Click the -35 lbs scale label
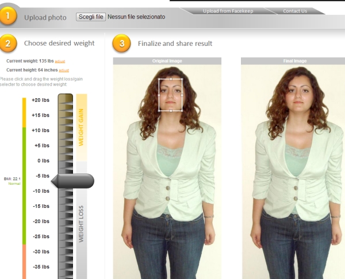Viewport: 345px width, 279px height. point(41,267)
